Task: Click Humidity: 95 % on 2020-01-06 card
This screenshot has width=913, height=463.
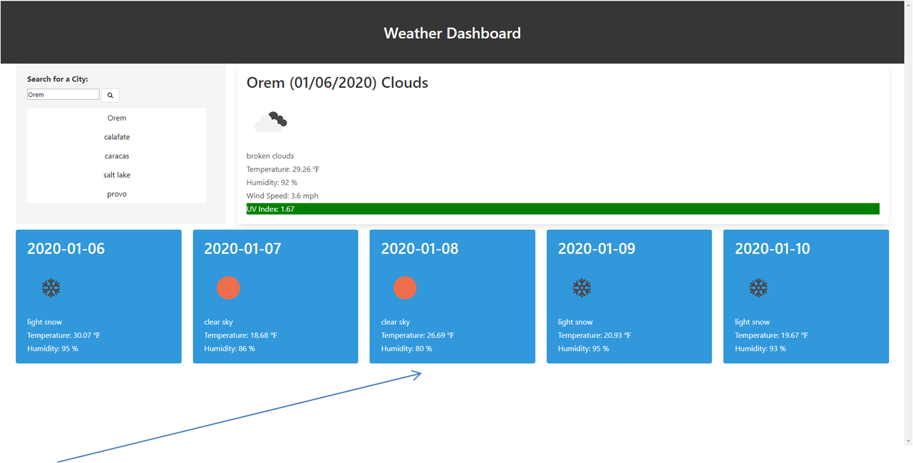Action: tap(52, 348)
